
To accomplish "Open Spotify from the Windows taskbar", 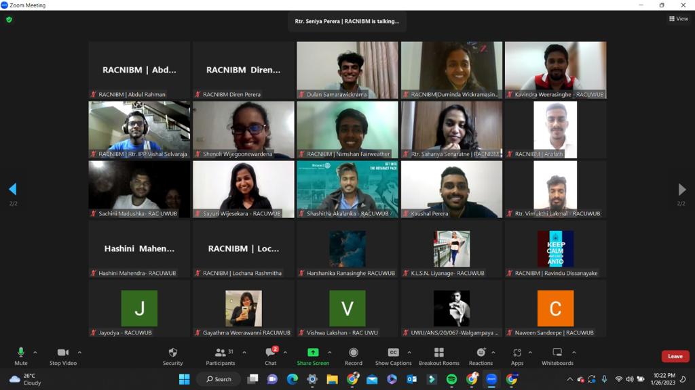I will (x=451, y=379).
